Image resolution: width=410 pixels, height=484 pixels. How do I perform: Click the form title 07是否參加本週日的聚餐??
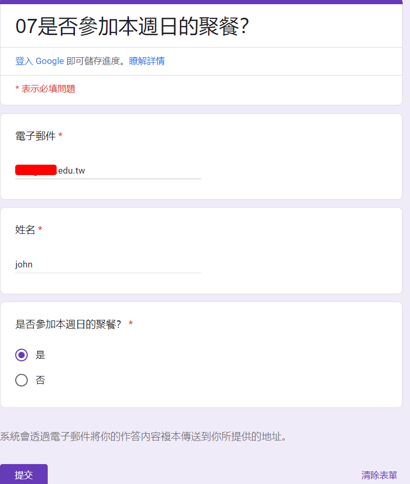(132, 26)
